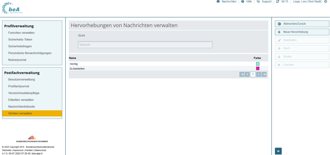Collapse the right action panel
The image size is (330, 155).
[x=278, y=151]
